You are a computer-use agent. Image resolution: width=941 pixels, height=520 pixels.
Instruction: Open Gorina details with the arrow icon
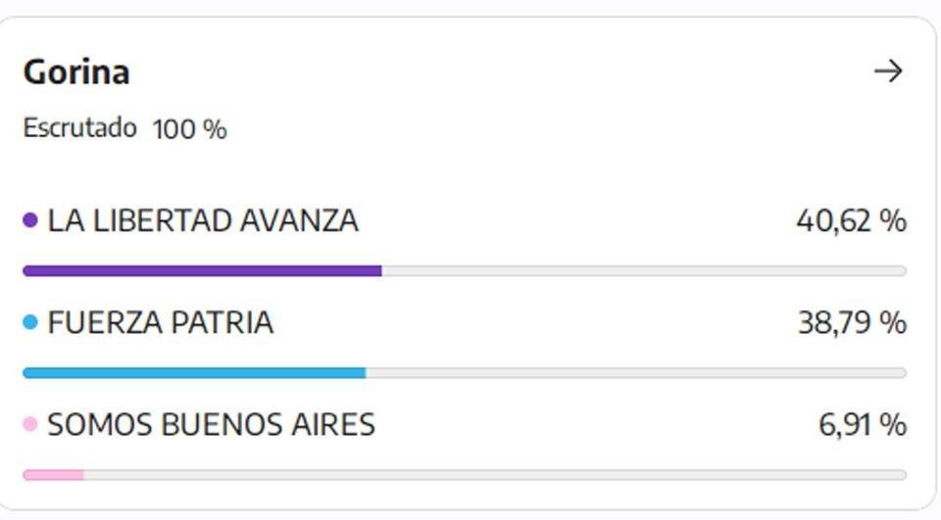click(888, 71)
